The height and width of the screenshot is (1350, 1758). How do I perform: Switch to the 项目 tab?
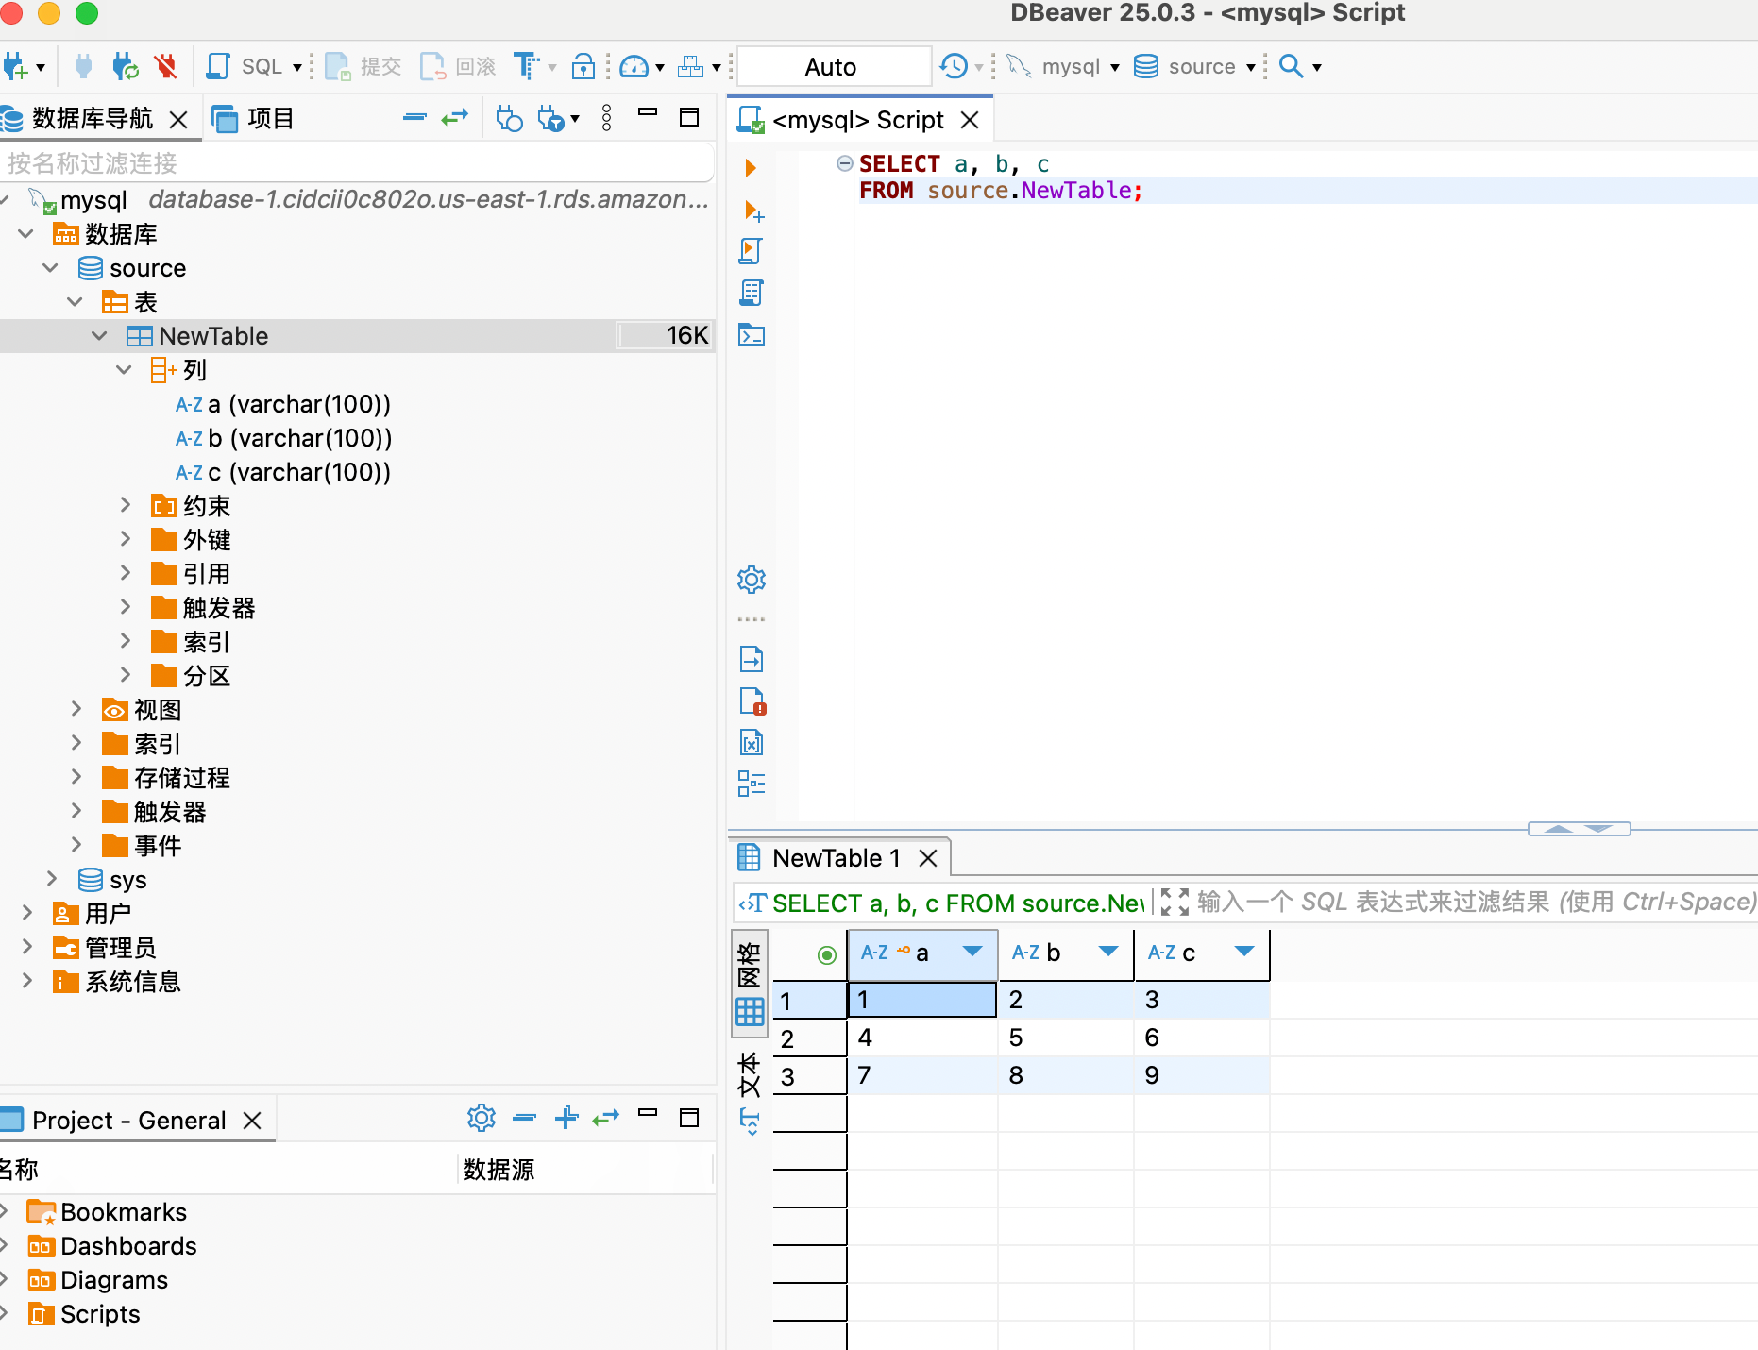tap(253, 119)
